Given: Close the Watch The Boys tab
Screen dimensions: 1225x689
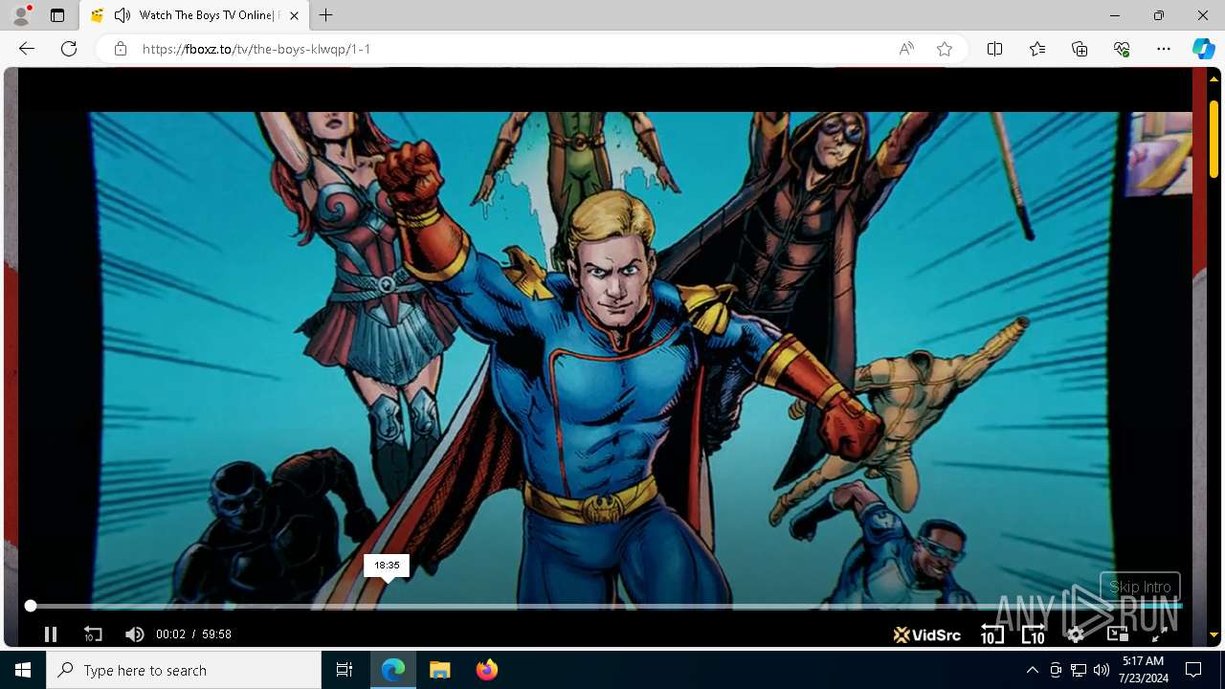Looking at the screenshot, I should click(x=294, y=15).
